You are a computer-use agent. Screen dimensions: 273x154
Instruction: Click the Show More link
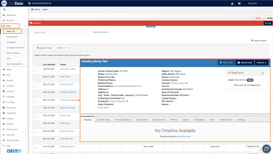tap(103, 108)
